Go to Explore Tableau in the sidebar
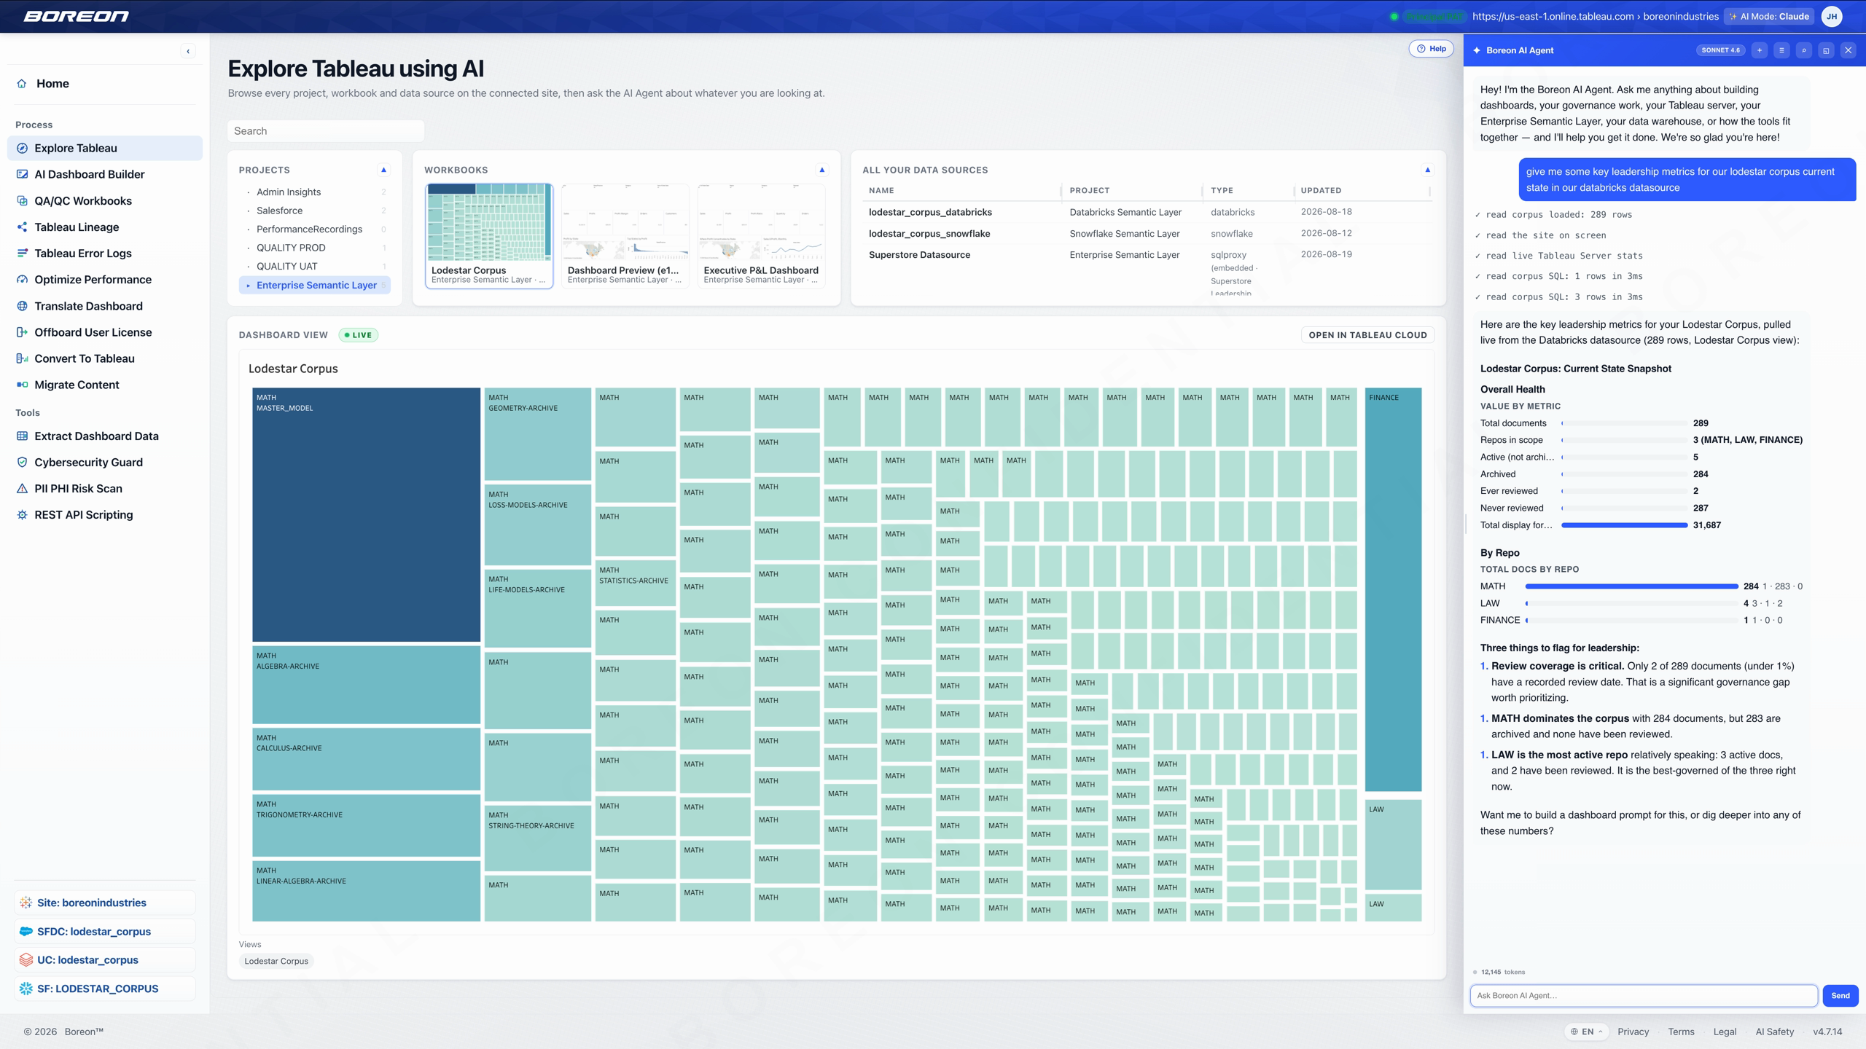This screenshot has height=1049, width=1866. pos(105,148)
